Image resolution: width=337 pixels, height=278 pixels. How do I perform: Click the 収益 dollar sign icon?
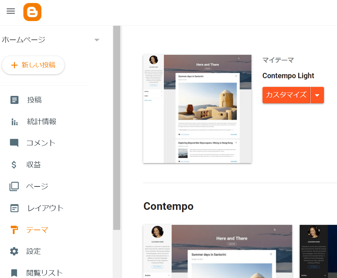tap(14, 165)
